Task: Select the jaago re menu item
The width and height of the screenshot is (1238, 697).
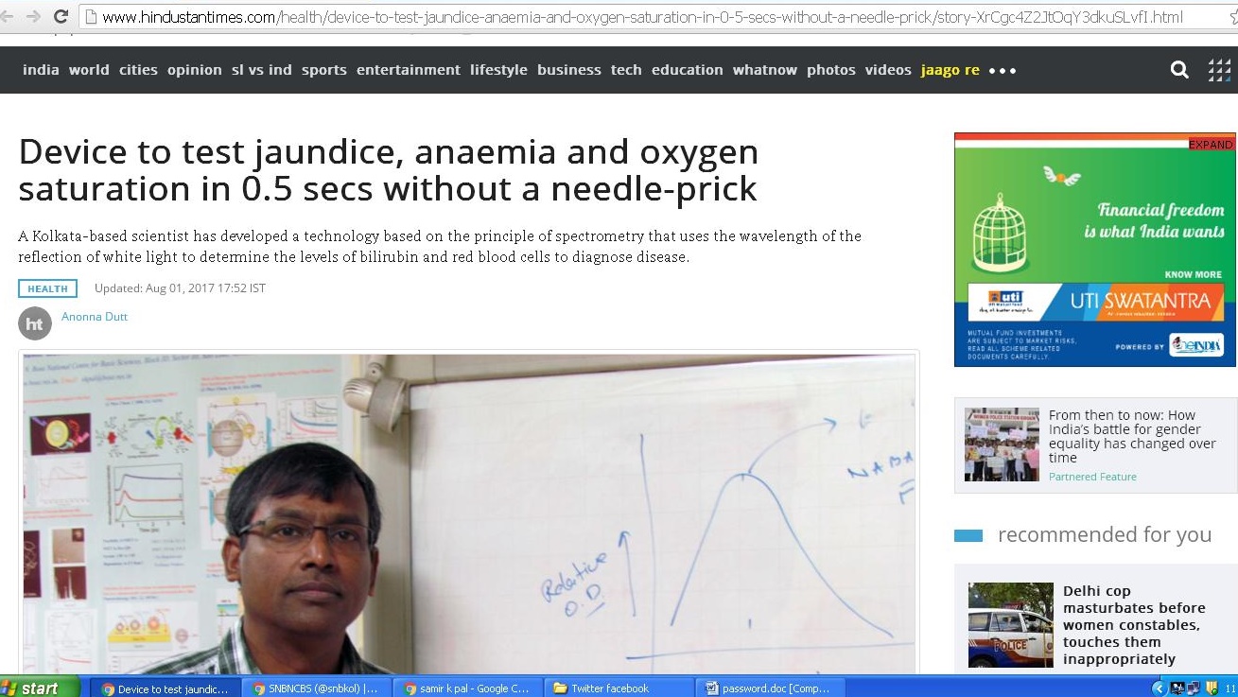Action: click(950, 70)
